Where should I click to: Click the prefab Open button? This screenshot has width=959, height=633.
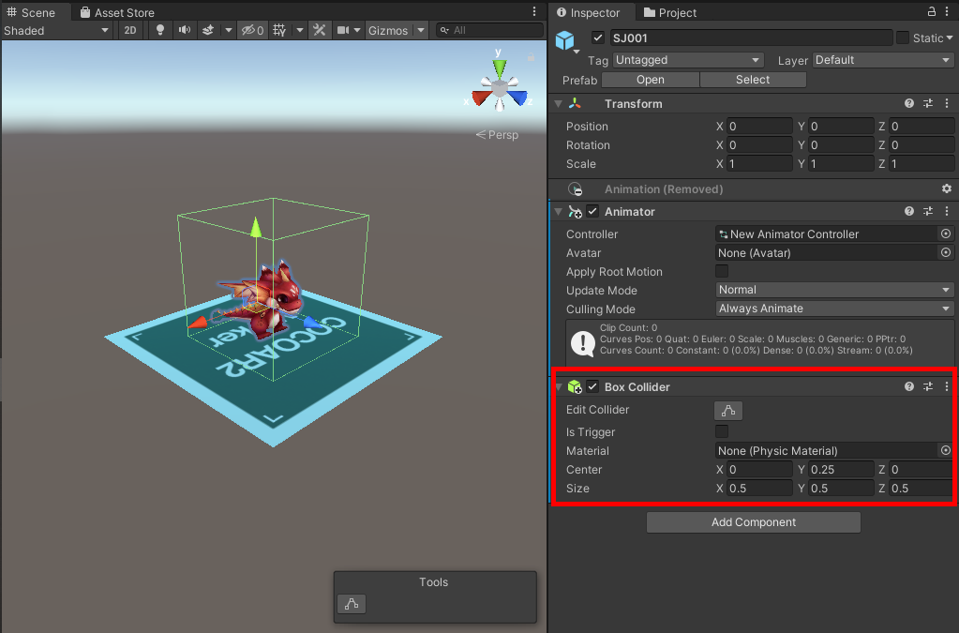651,80
